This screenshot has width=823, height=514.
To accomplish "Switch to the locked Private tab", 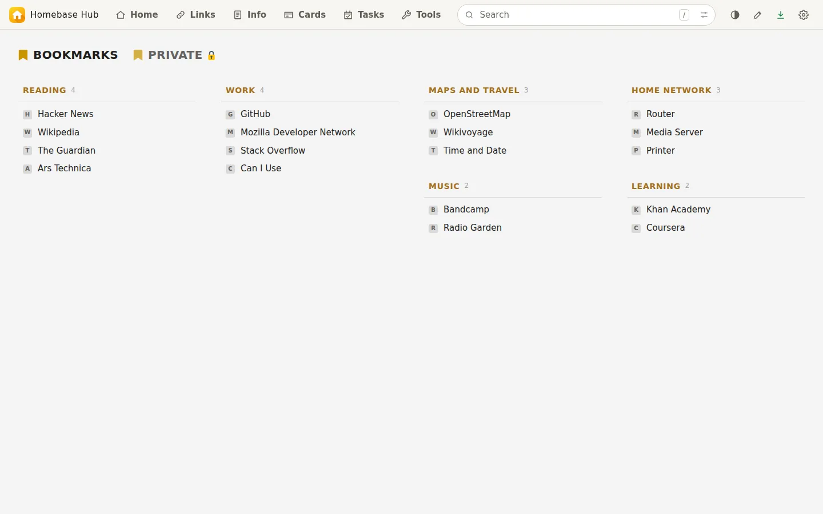I will [174, 55].
